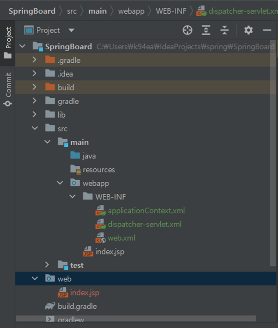Image resolution: width=278 pixels, height=328 pixels.
Task: Open Project view options gear icon
Action: (248, 30)
